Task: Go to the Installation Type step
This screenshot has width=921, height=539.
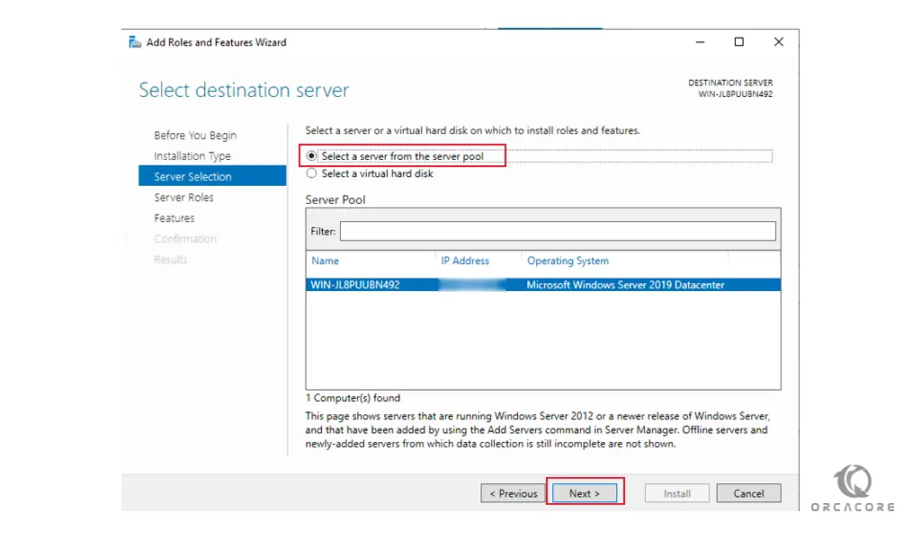Action: point(192,156)
